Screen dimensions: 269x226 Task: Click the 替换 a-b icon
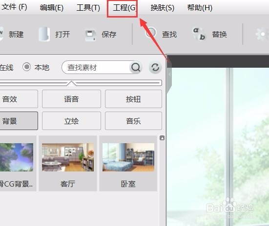click(199, 34)
